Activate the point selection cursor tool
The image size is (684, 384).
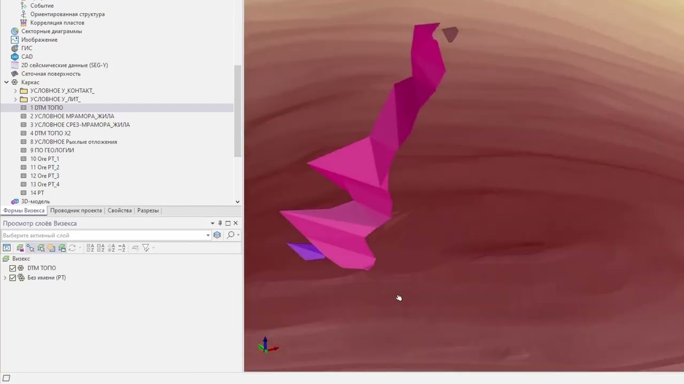point(30,248)
